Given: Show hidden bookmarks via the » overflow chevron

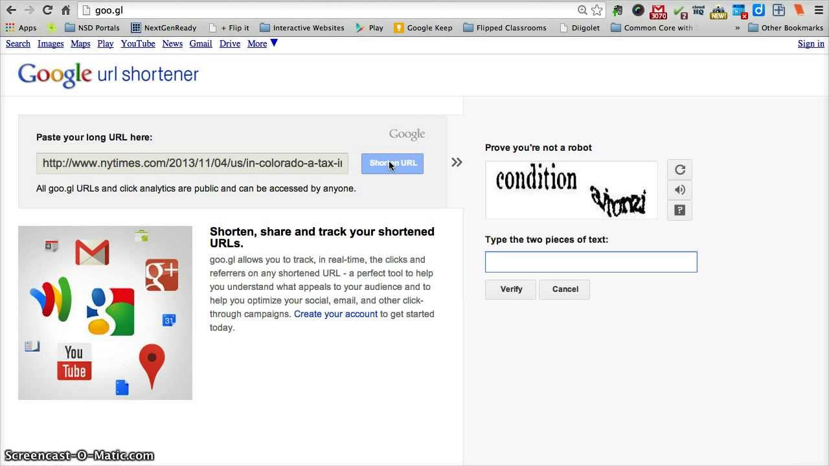Looking at the screenshot, I should [x=737, y=28].
